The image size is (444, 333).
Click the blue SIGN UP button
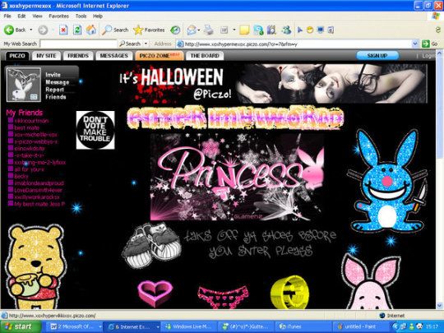(377, 56)
